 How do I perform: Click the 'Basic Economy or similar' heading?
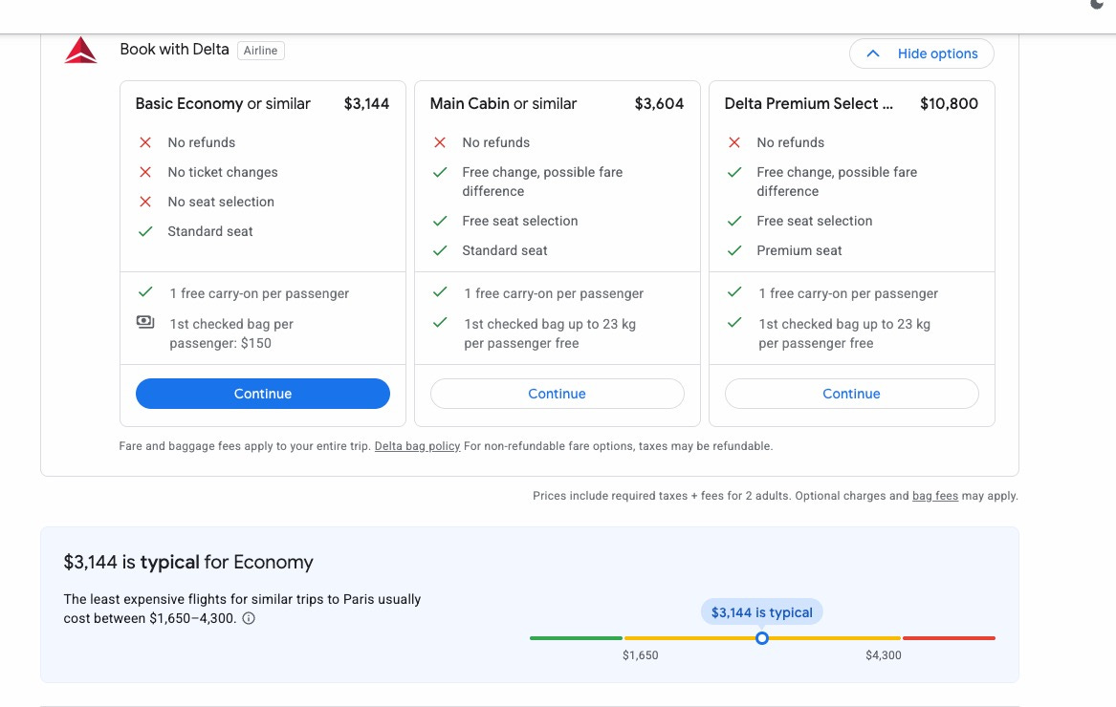223,104
